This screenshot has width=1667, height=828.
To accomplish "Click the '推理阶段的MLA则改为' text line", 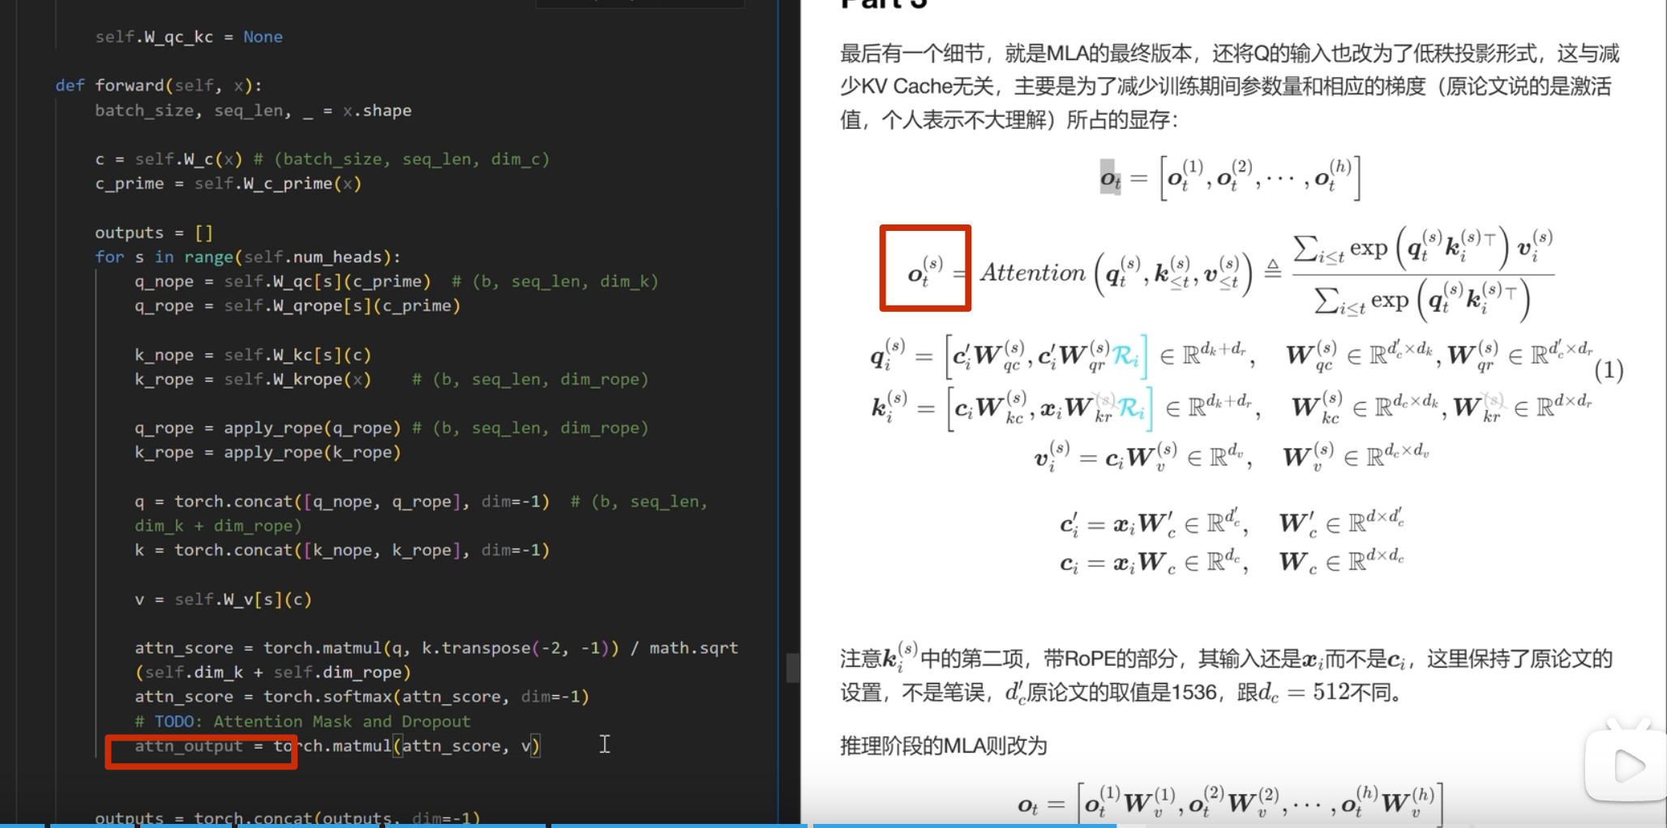I will point(943,745).
